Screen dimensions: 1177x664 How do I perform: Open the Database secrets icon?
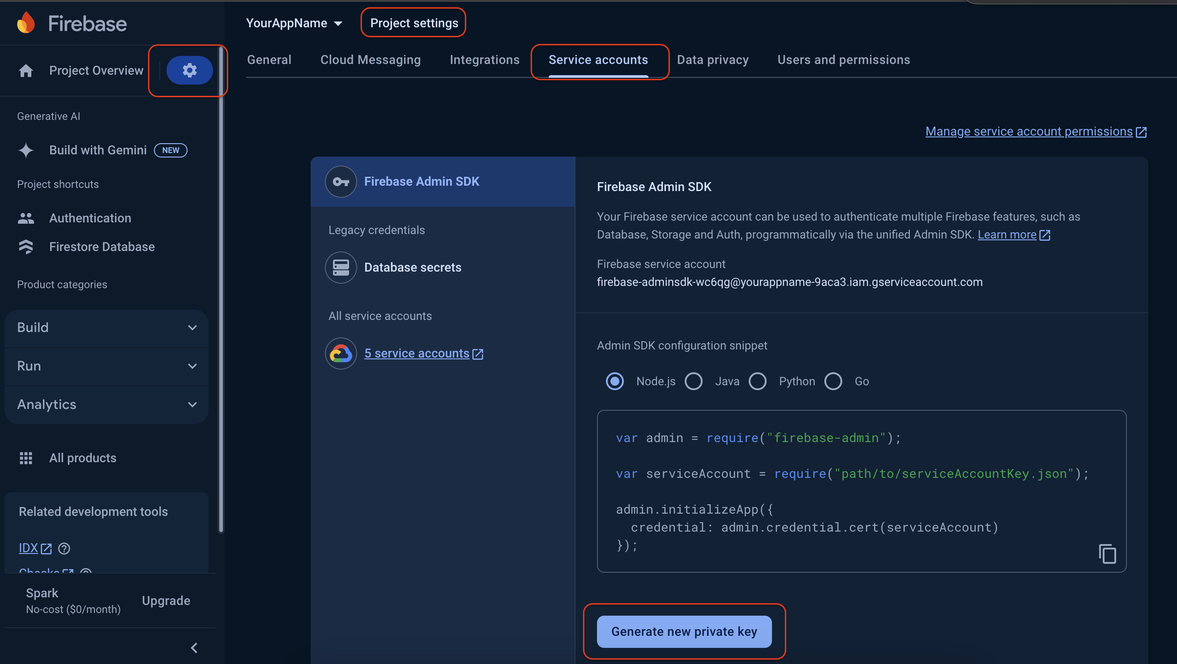pyautogui.click(x=341, y=267)
